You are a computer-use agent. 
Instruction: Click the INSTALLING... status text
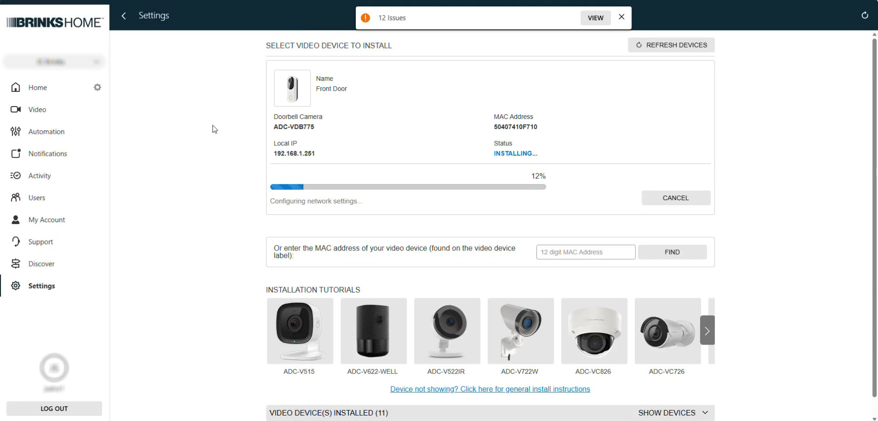515,154
